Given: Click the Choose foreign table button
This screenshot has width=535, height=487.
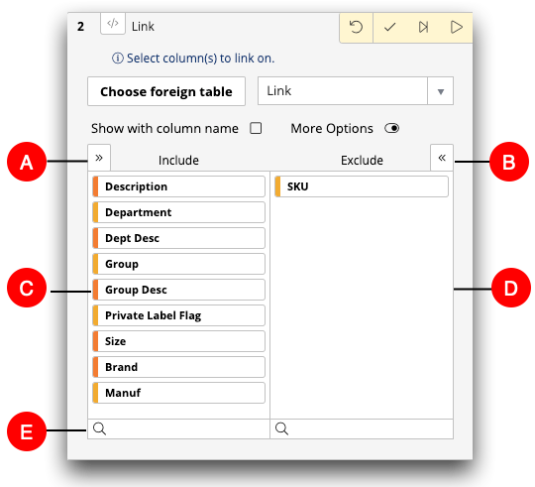Looking at the screenshot, I should (x=166, y=91).
